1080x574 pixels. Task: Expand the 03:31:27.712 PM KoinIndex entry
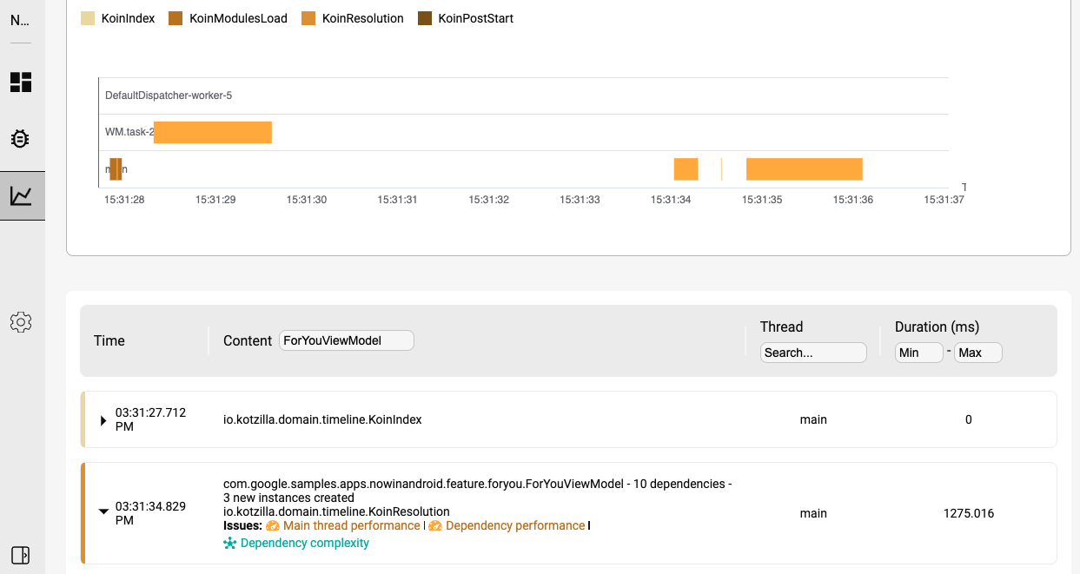click(103, 419)
